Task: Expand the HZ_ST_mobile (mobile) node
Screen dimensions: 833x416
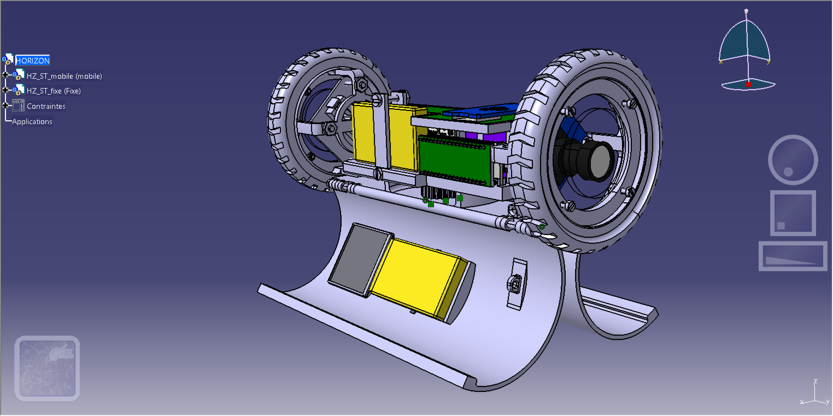Action: 5,75
